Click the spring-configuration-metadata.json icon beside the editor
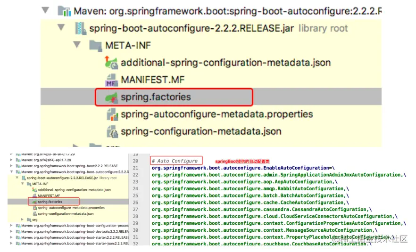Screen dimensions: 416x252 [34, 213]
